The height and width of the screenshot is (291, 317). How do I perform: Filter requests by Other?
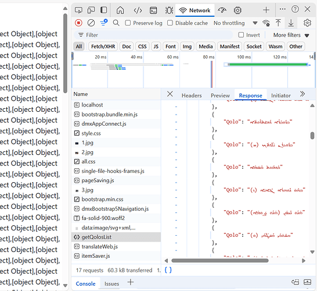296,47
